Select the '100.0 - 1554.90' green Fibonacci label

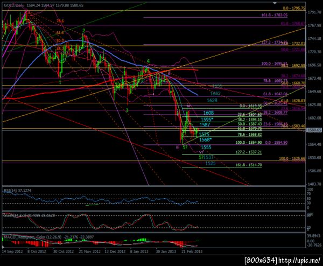(x=249, y=143)
